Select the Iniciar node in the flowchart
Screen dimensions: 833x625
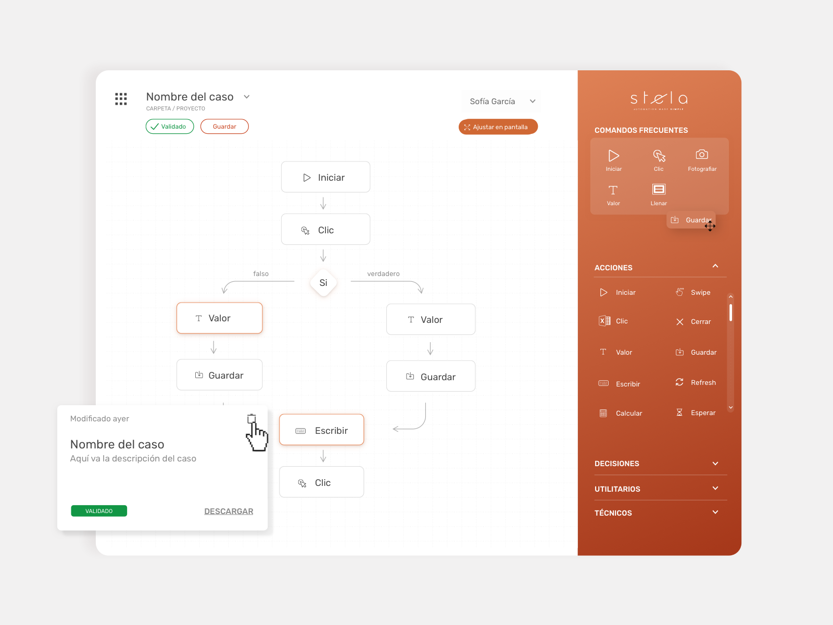coord(325,177)
